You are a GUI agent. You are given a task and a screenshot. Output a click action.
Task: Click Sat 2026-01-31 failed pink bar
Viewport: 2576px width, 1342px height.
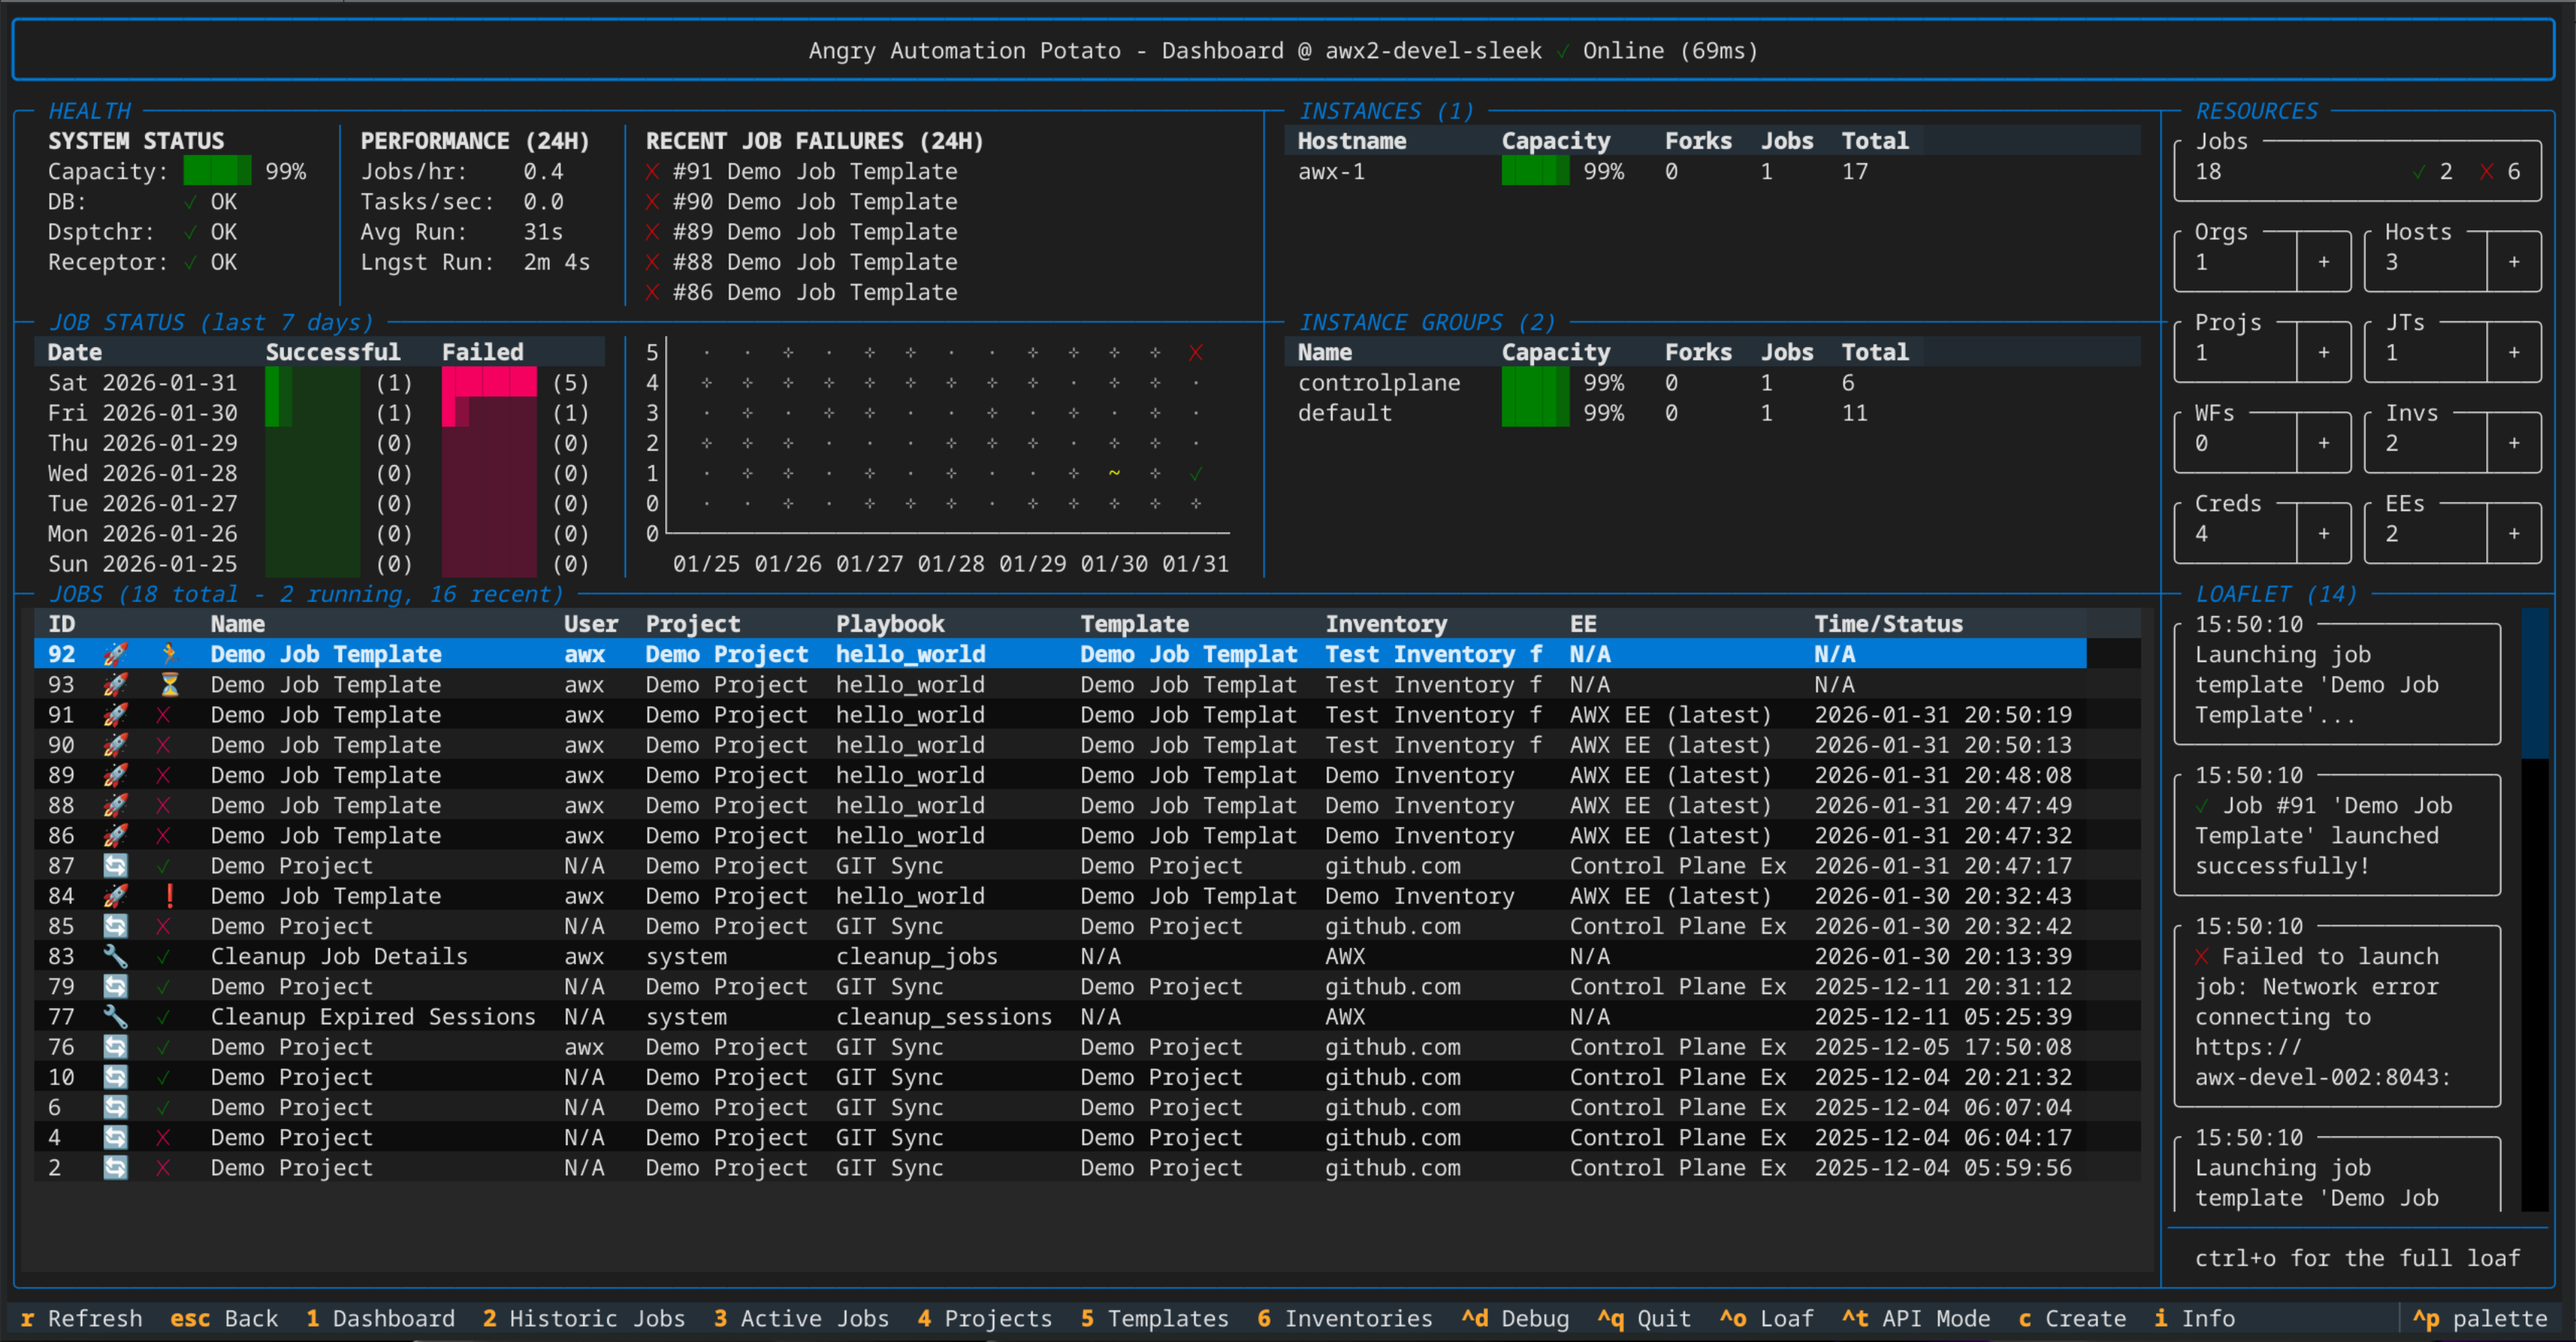coord(489,383)
